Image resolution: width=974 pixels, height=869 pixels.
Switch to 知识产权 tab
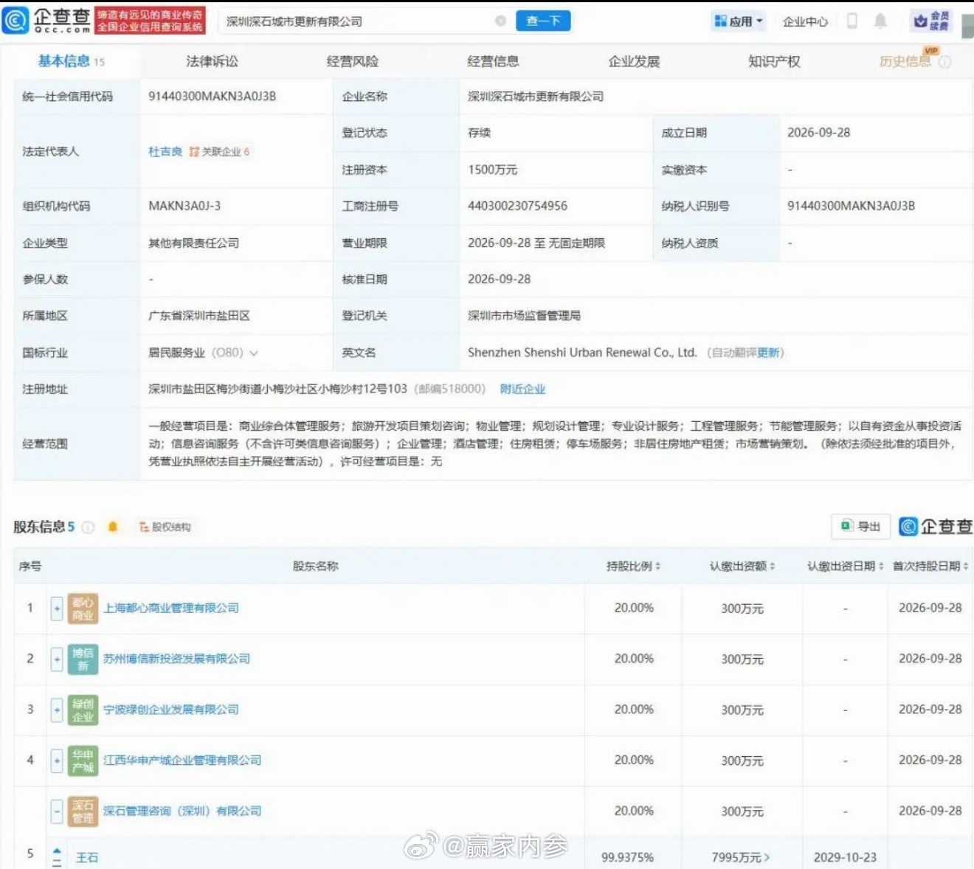[774, 61]
